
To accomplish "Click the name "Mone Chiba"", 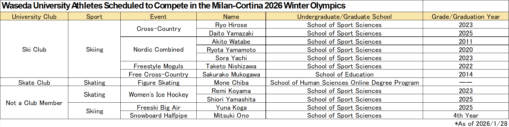I will click(x=231, y=83).
